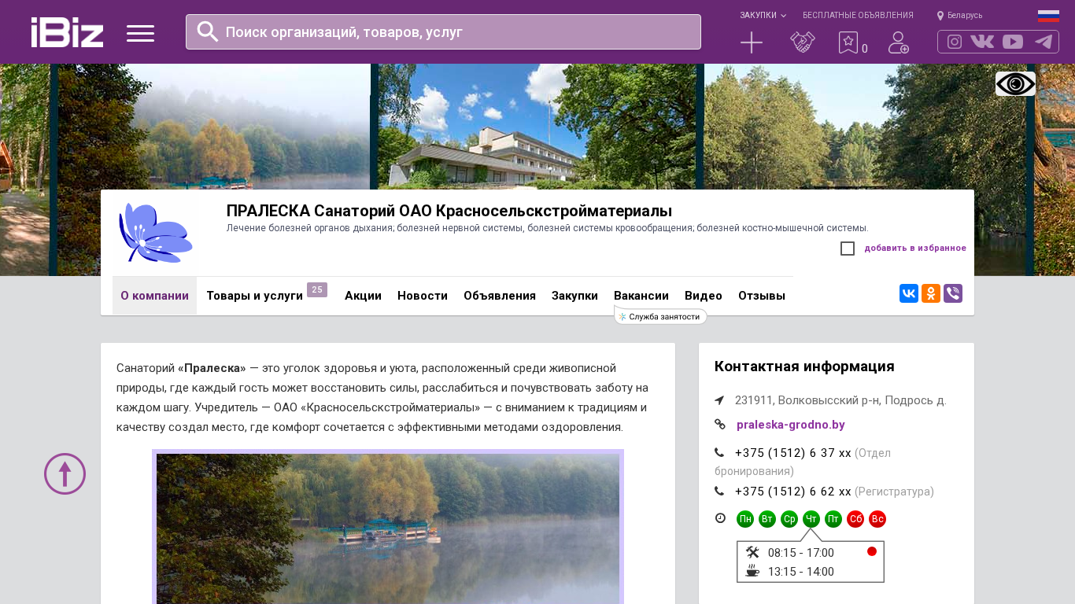
Task: Open the iBiz home logo
Action: pos(67,32)
